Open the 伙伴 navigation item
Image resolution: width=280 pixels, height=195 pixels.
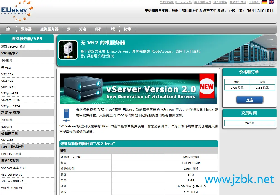127,29
